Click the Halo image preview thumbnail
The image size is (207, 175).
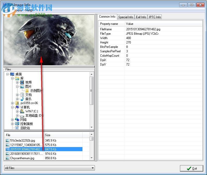point(49,40)
